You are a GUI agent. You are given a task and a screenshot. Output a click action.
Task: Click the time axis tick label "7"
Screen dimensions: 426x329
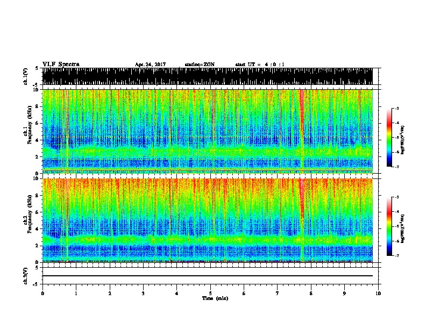pos(278,294)
